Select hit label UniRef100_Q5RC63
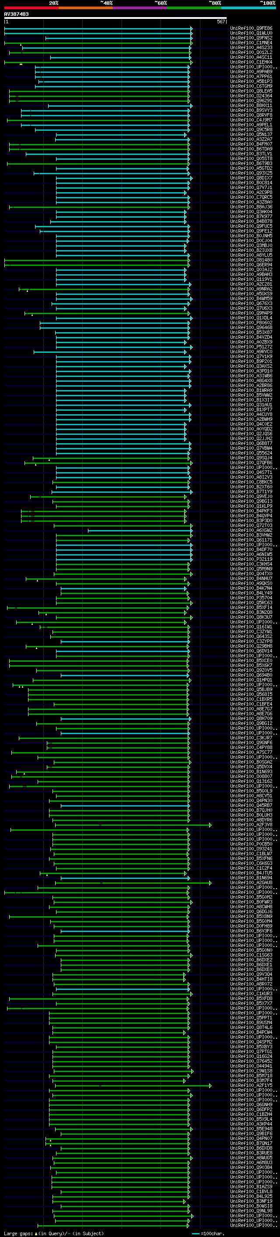This screenshot has width=280, height=1237. 251,602
